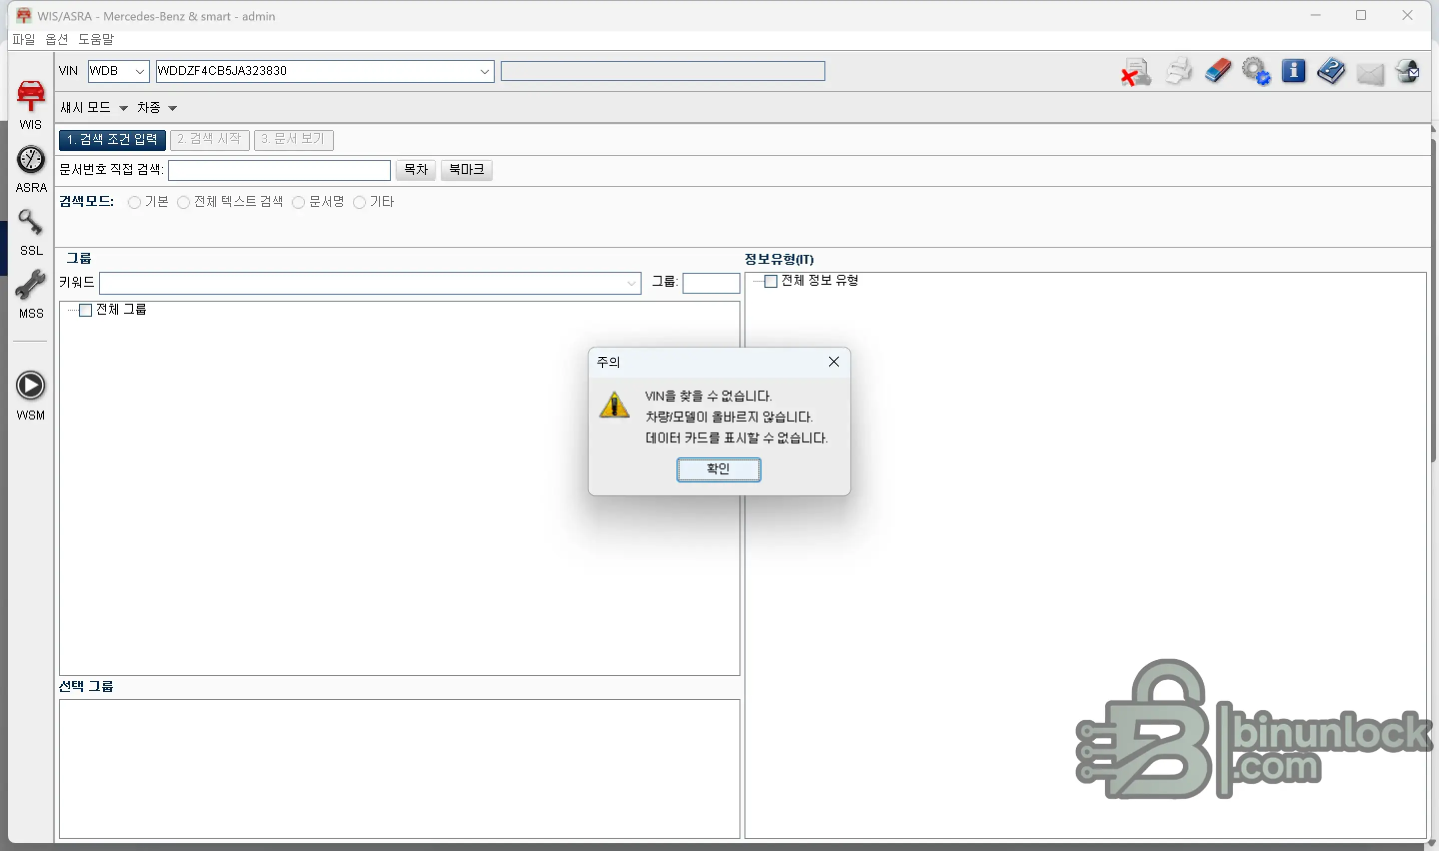Confirm the VIN warning with 확인
The height and width of the screenshot is (851, 1439).
[x=719, y=468]
